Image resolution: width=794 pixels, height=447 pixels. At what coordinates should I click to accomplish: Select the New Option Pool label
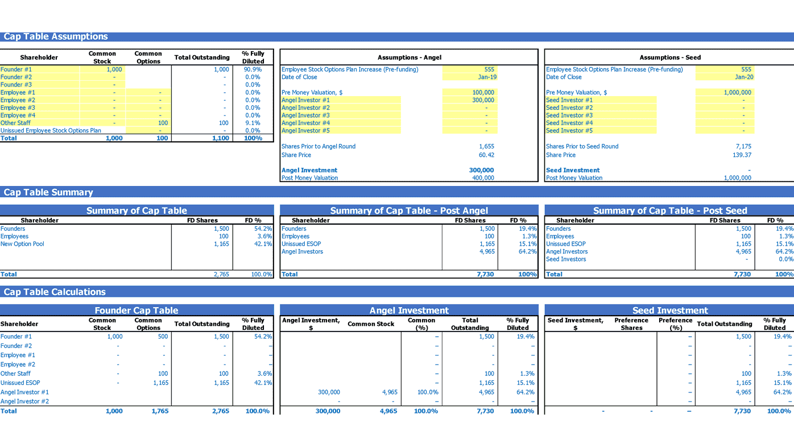point(22,244)
